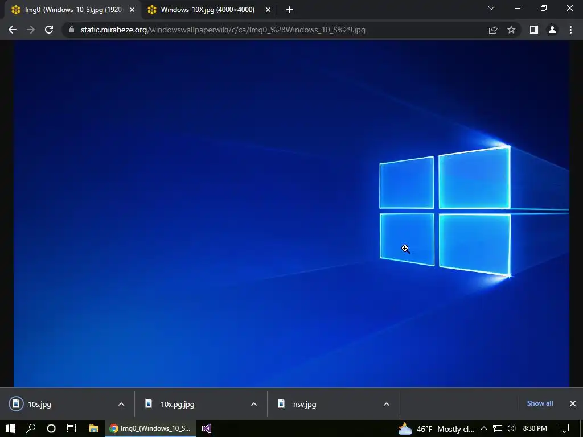Viewport: 583px width, 437px height.
Task: Expand options for the 10x.pg.jpg download
Action: pos(254,404)
